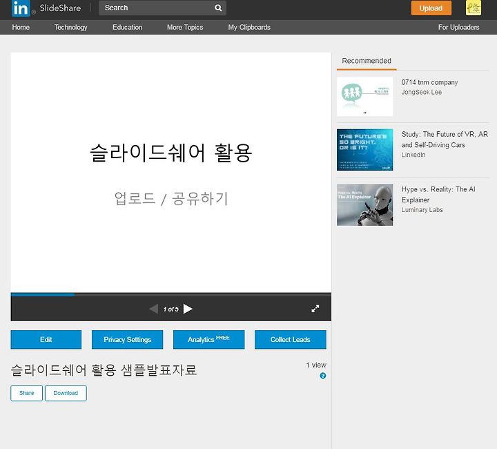Open the Home menu item
This screenshot has height=449, width=497.
(21, 27)
